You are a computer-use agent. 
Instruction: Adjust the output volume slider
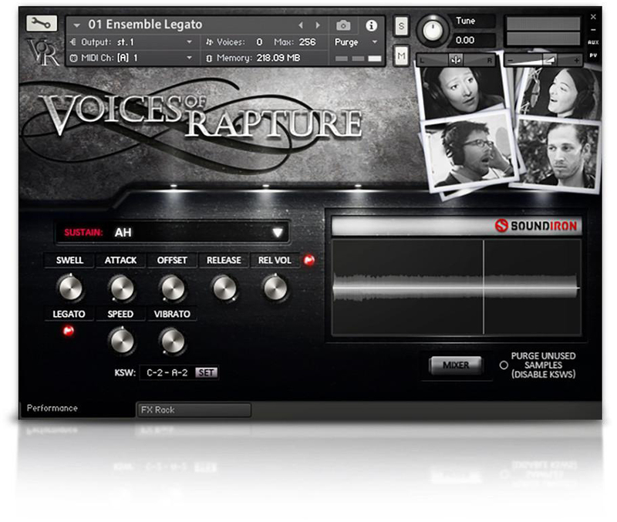tap(543, 60)
